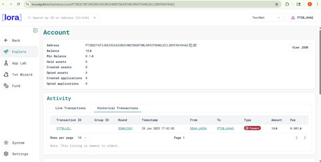Go to next page of transactions
The width and height of the screenshot is (321, 162).
(305, 138)
